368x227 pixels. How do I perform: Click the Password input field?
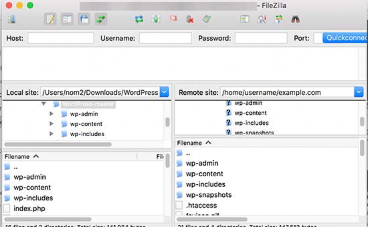(x=261, y=38)
